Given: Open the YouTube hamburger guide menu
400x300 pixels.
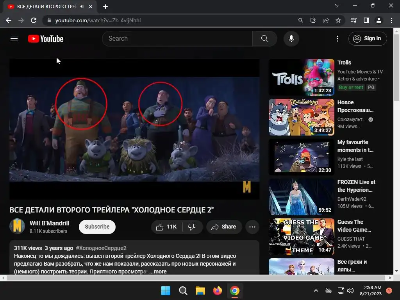Looking at the screenshot, I should [14, 39].
